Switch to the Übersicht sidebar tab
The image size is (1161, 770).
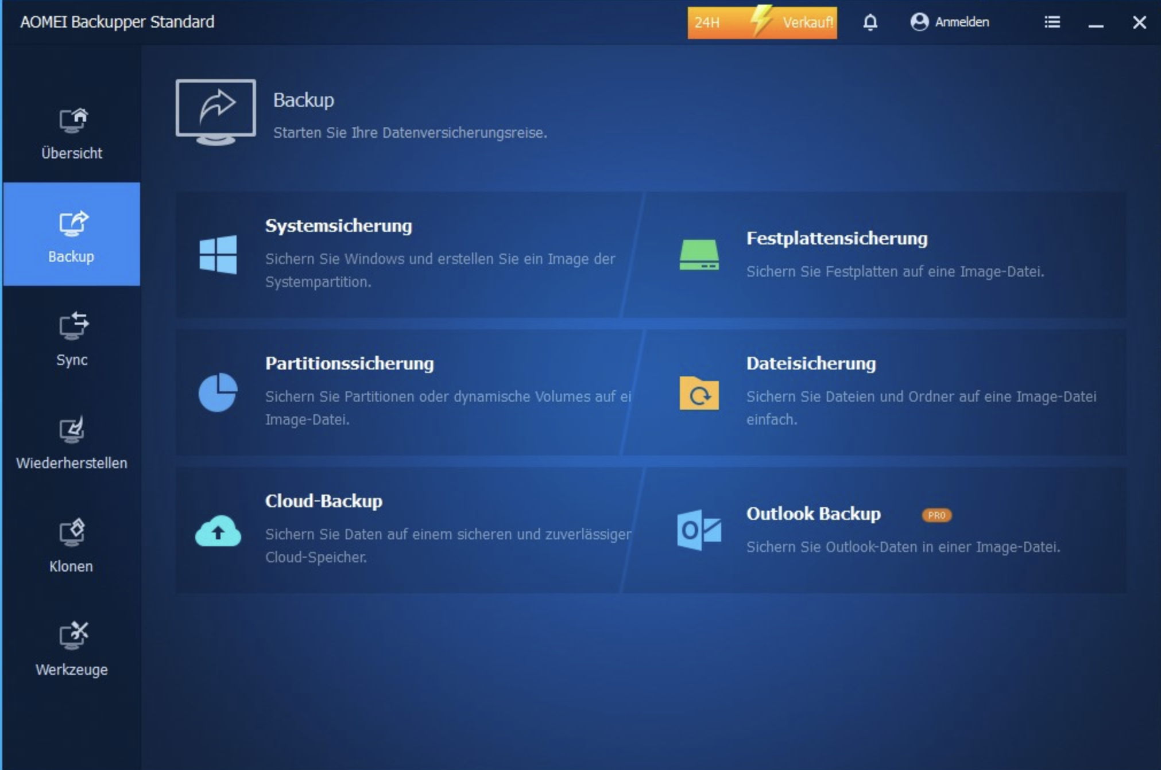coord(72,133)
